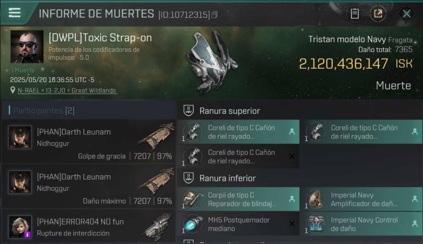423x244 pixels.
Task: Click the Tristan modelo Navy ship image
Action: [x=211, y=62]
